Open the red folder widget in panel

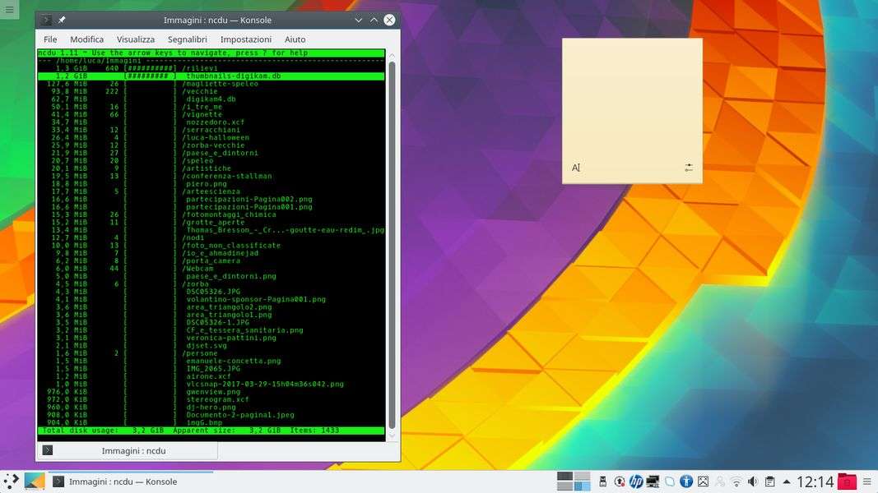coord(848,481)
